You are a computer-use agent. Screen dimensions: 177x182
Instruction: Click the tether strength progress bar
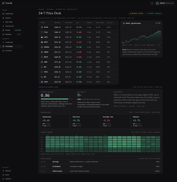click(57, 99)
